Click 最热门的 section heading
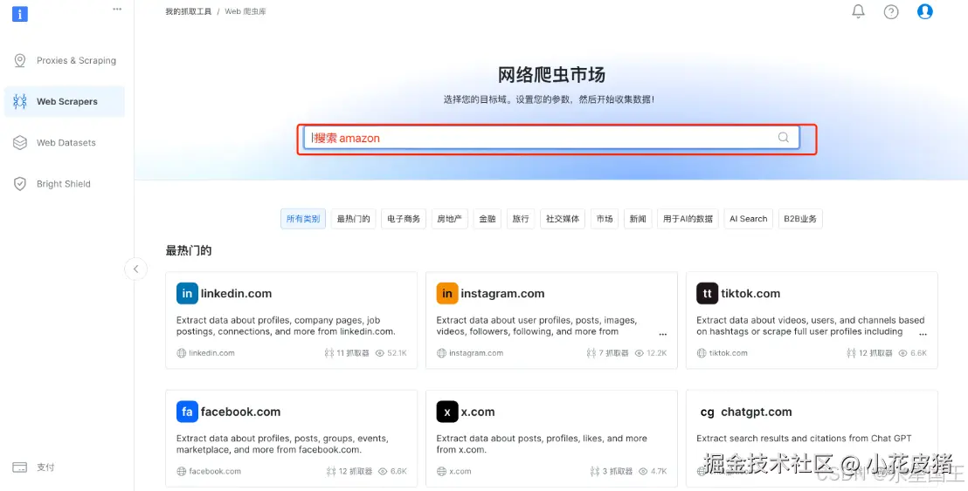This screenshot has height=491, width=968. coord(189,250)
